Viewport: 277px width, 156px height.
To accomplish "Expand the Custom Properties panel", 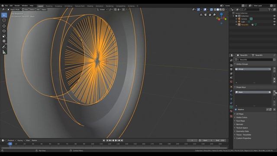I will (243, 138).
